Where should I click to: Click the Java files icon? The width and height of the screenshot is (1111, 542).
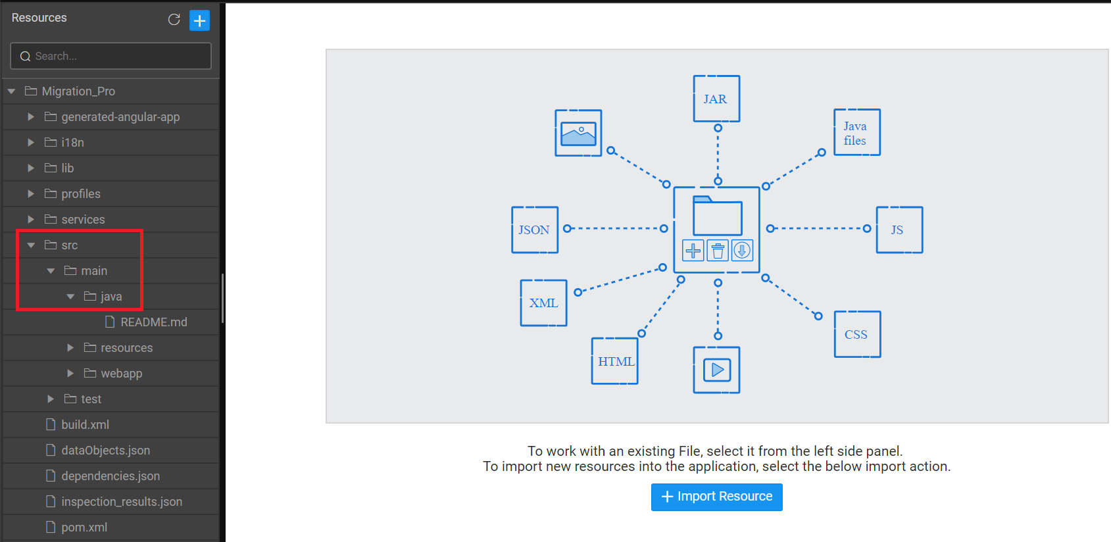tap(856, 133)
